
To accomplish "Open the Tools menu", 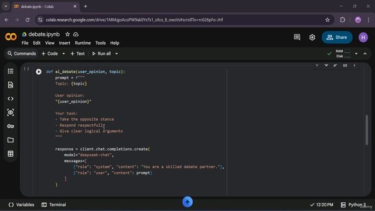I will [100, 43].
